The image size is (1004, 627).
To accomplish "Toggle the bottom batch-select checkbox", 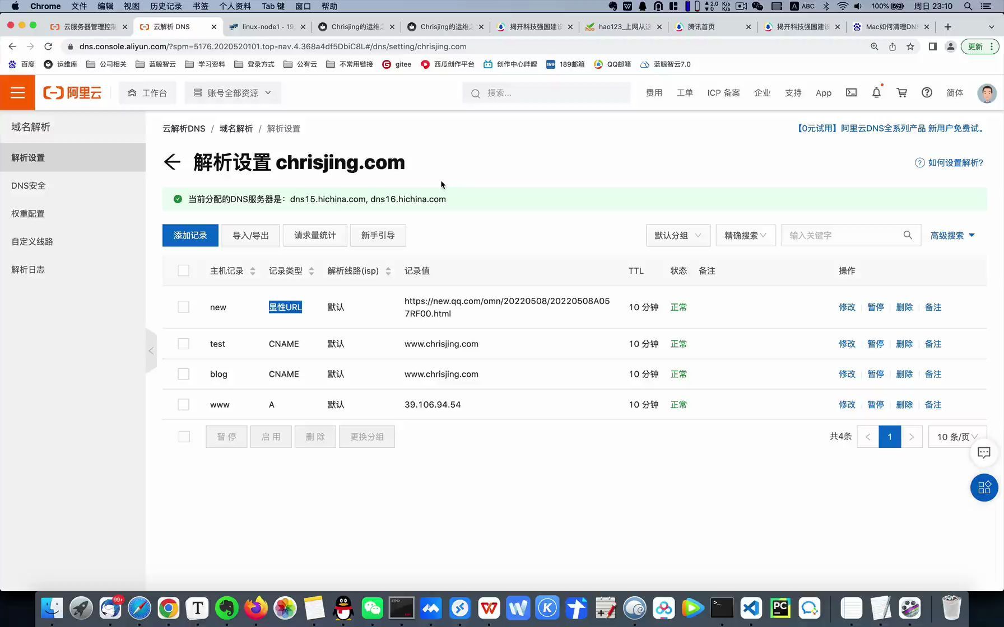I will point(184,437).
